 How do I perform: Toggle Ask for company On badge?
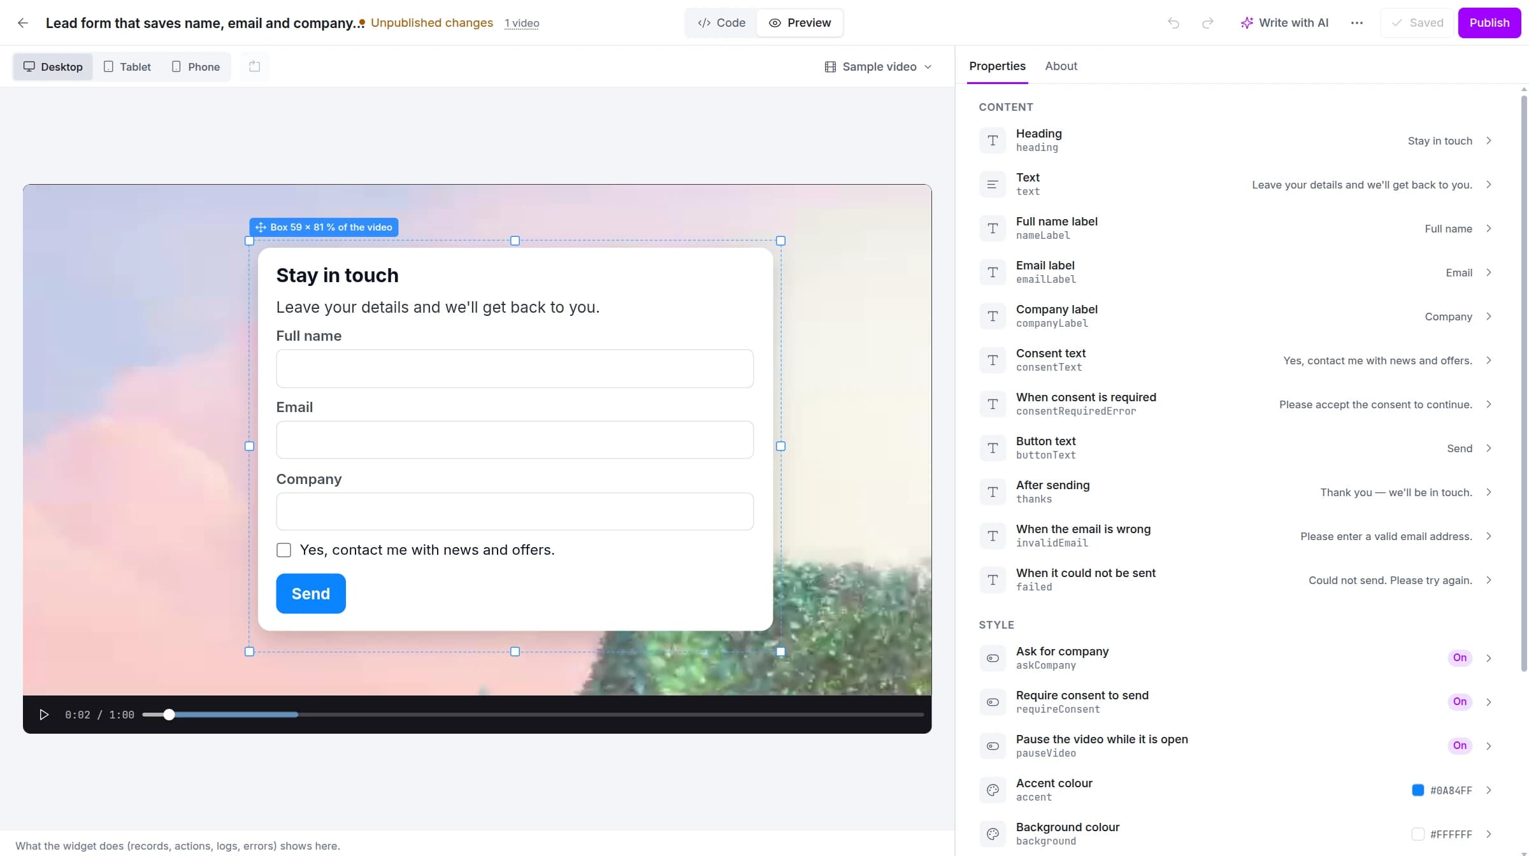coord(1460,658)
